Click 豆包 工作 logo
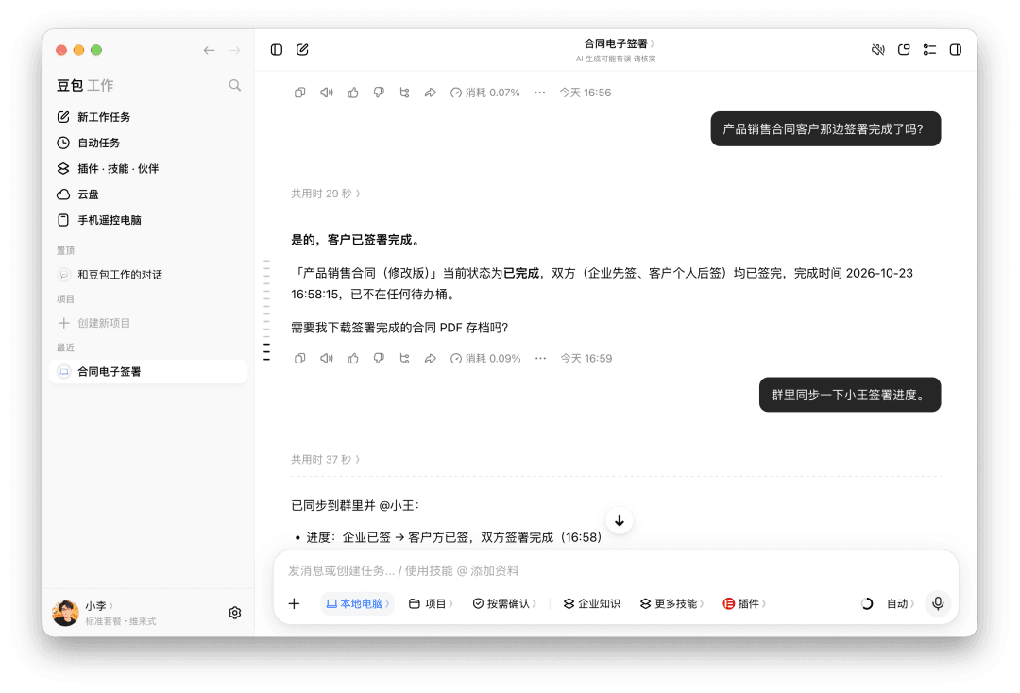The height and width of the screenshot is (693, 1020). coord(85,85)
